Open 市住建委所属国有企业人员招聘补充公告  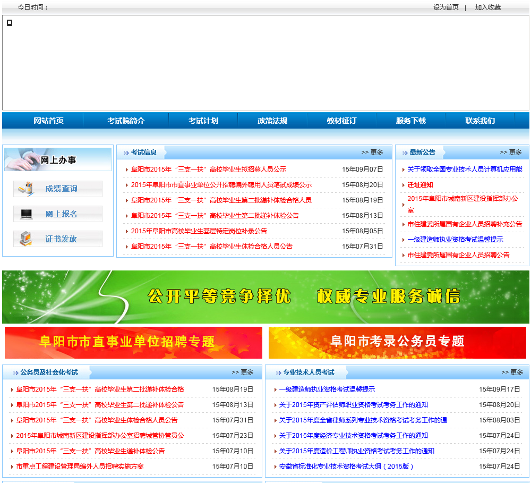[x=465, y=224]
